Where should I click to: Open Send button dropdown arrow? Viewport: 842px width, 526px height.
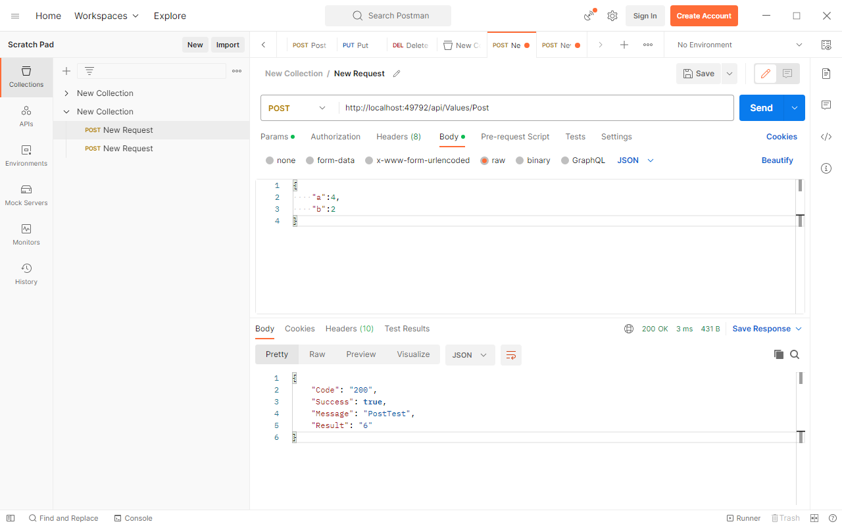tap(795, 108)
